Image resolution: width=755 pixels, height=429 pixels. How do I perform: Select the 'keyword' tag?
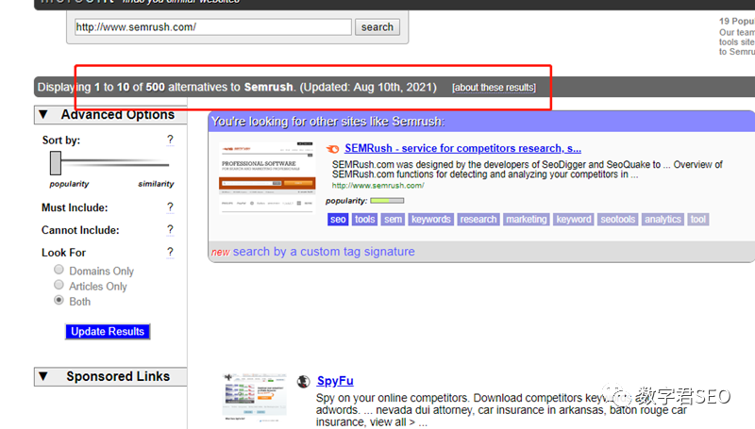coord(574,220)
